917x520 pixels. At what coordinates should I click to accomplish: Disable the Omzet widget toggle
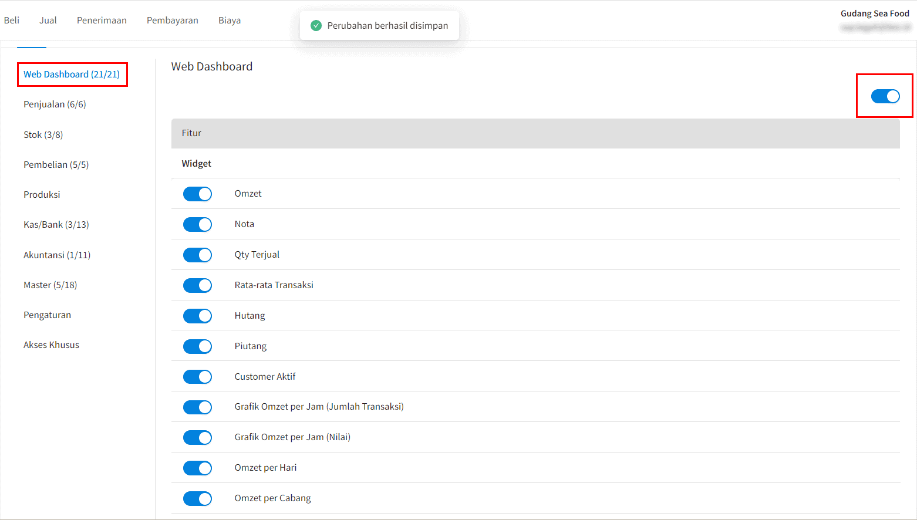click(197, 194)
